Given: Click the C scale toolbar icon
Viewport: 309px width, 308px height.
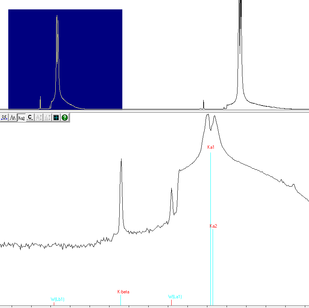Looking at the screenshot, I should (x=30, y=118).
